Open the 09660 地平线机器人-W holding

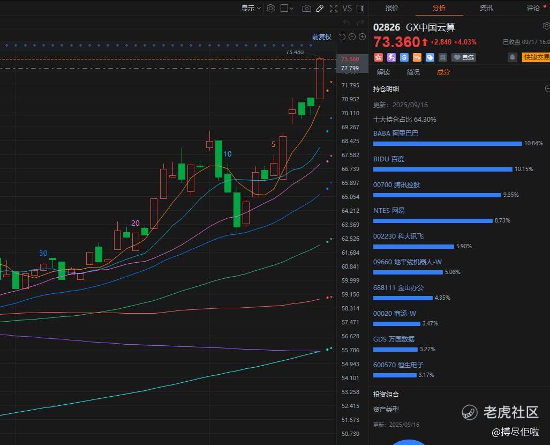pos(407,262)
